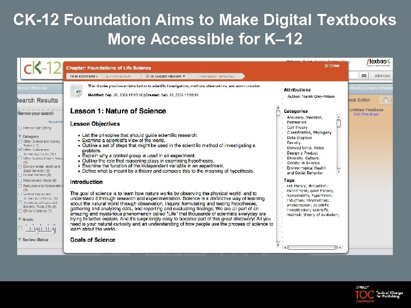The image size is (411, 308).
Task: Open the 'Is Under Review' dropdown
Action: (166, 76)
